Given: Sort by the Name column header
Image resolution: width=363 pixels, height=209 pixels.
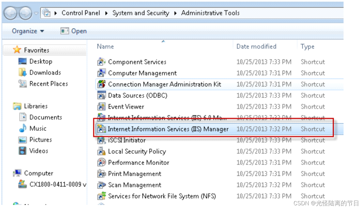Looking at the screenshot, I should click(x=105, y=46).
